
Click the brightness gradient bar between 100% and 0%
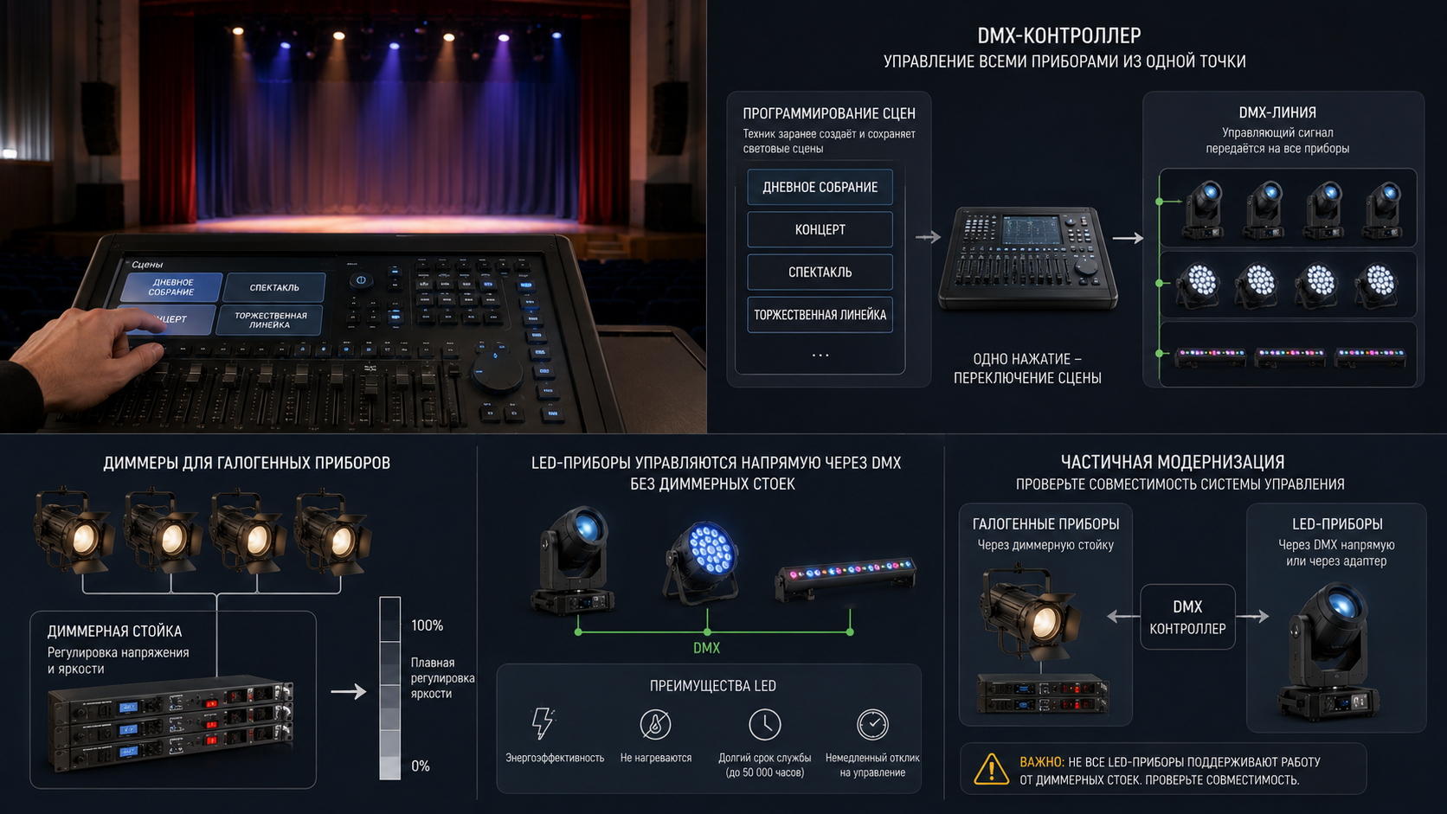(x=390, y=688)
